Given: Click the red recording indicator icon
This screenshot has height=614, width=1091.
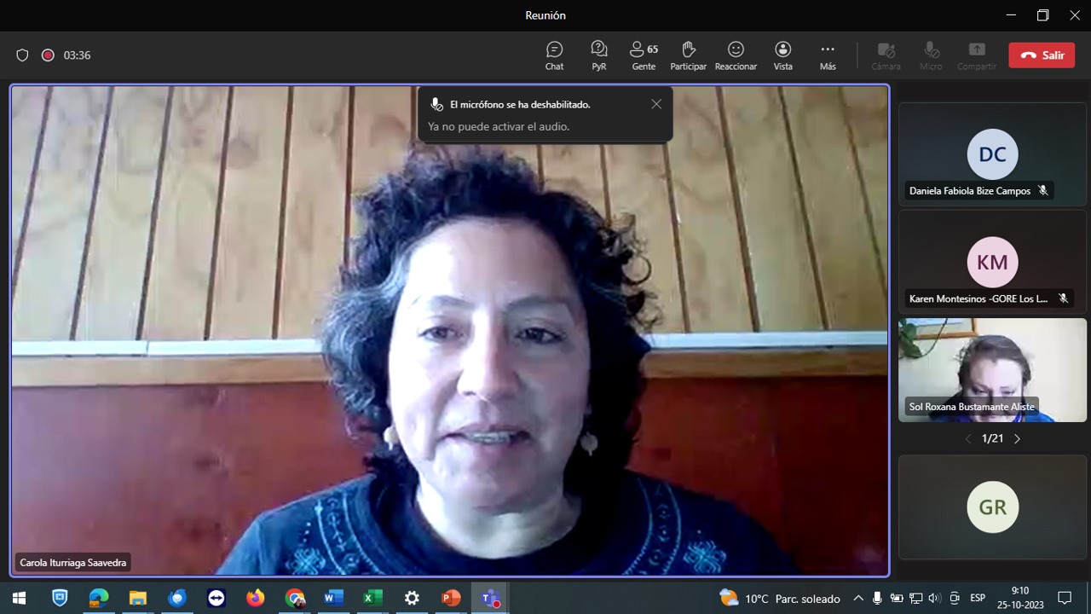Looking at the screenshot, I should tap(48, 55).
